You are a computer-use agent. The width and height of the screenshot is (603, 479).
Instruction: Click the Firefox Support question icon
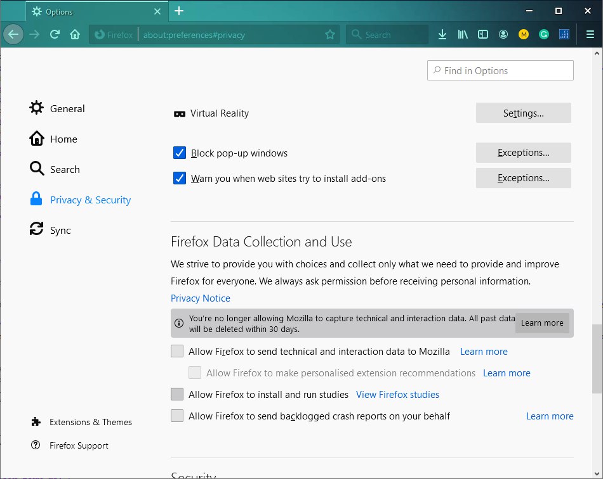pyautogui.click(x=36, y=445)
